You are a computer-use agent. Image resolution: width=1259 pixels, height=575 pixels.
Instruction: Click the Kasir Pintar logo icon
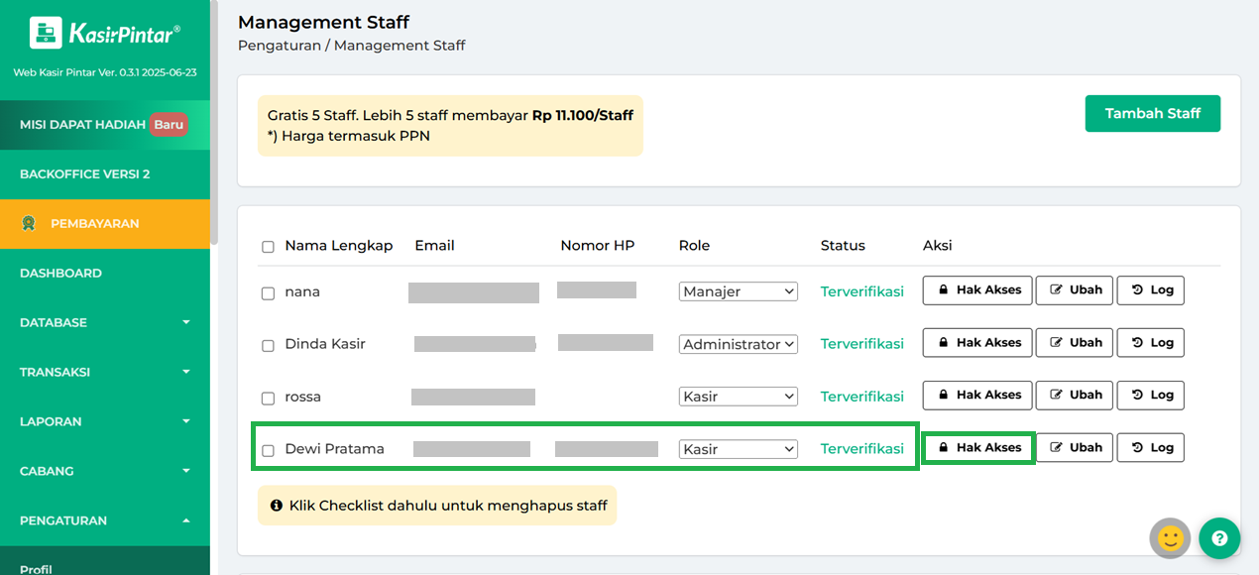coord(46,34)
